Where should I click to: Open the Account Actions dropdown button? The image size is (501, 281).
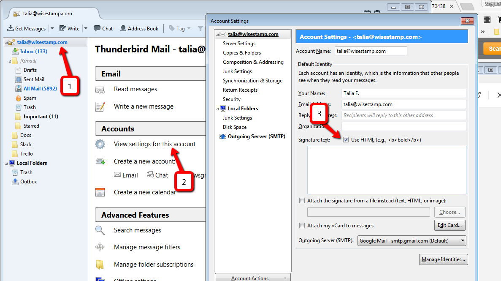252,278
